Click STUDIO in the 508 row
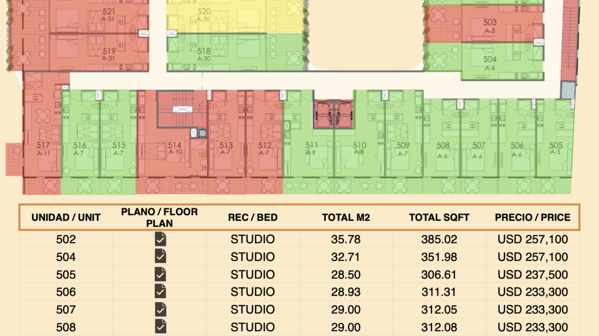 [253, 328]
